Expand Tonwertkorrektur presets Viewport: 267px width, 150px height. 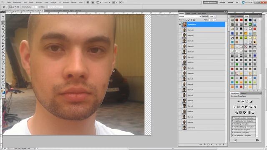tap(233, 118)
